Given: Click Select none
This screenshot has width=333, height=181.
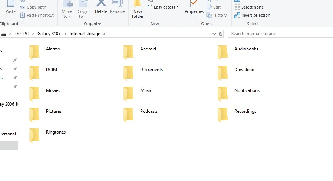Looking at the screenshot, I should pyautogui.click(x=249, y=7).
